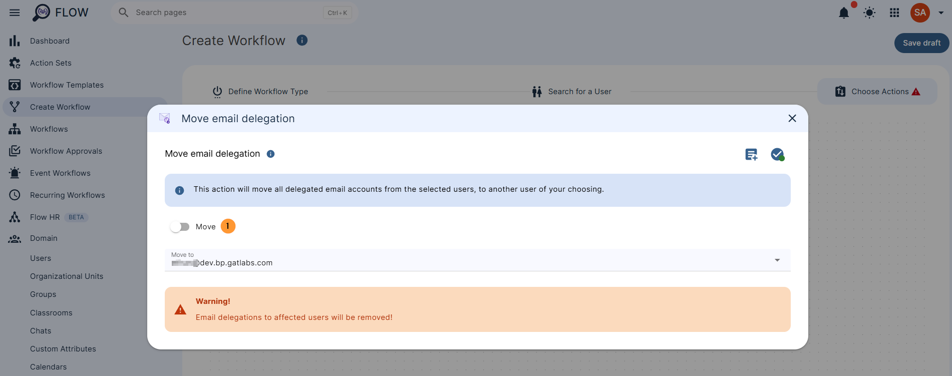Click the Save draft button
Viewport: 952px width, 376px height.
(921, 43)
